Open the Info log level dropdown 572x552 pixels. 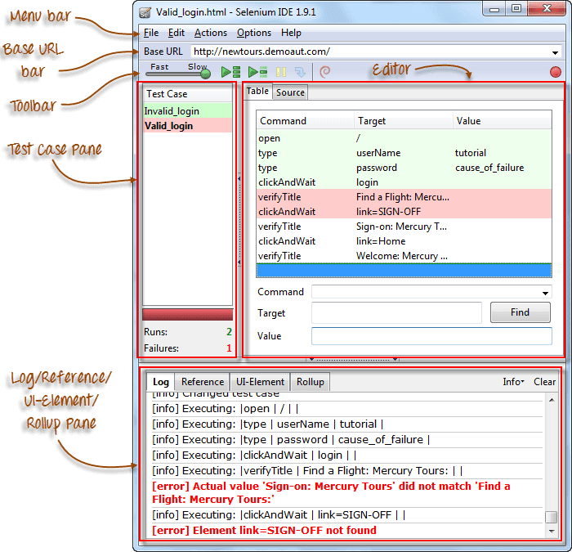coord(513,382)
